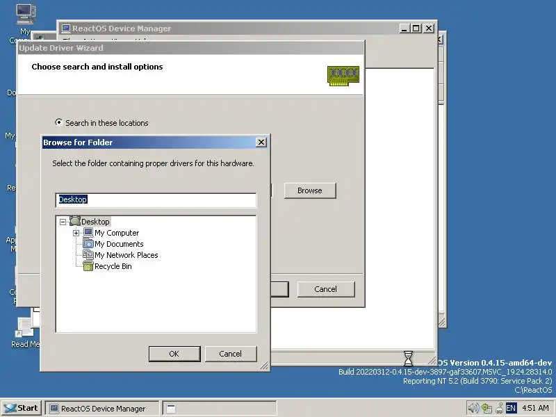Cancel the Browse for Folder dialog

[x=231, y=354]
